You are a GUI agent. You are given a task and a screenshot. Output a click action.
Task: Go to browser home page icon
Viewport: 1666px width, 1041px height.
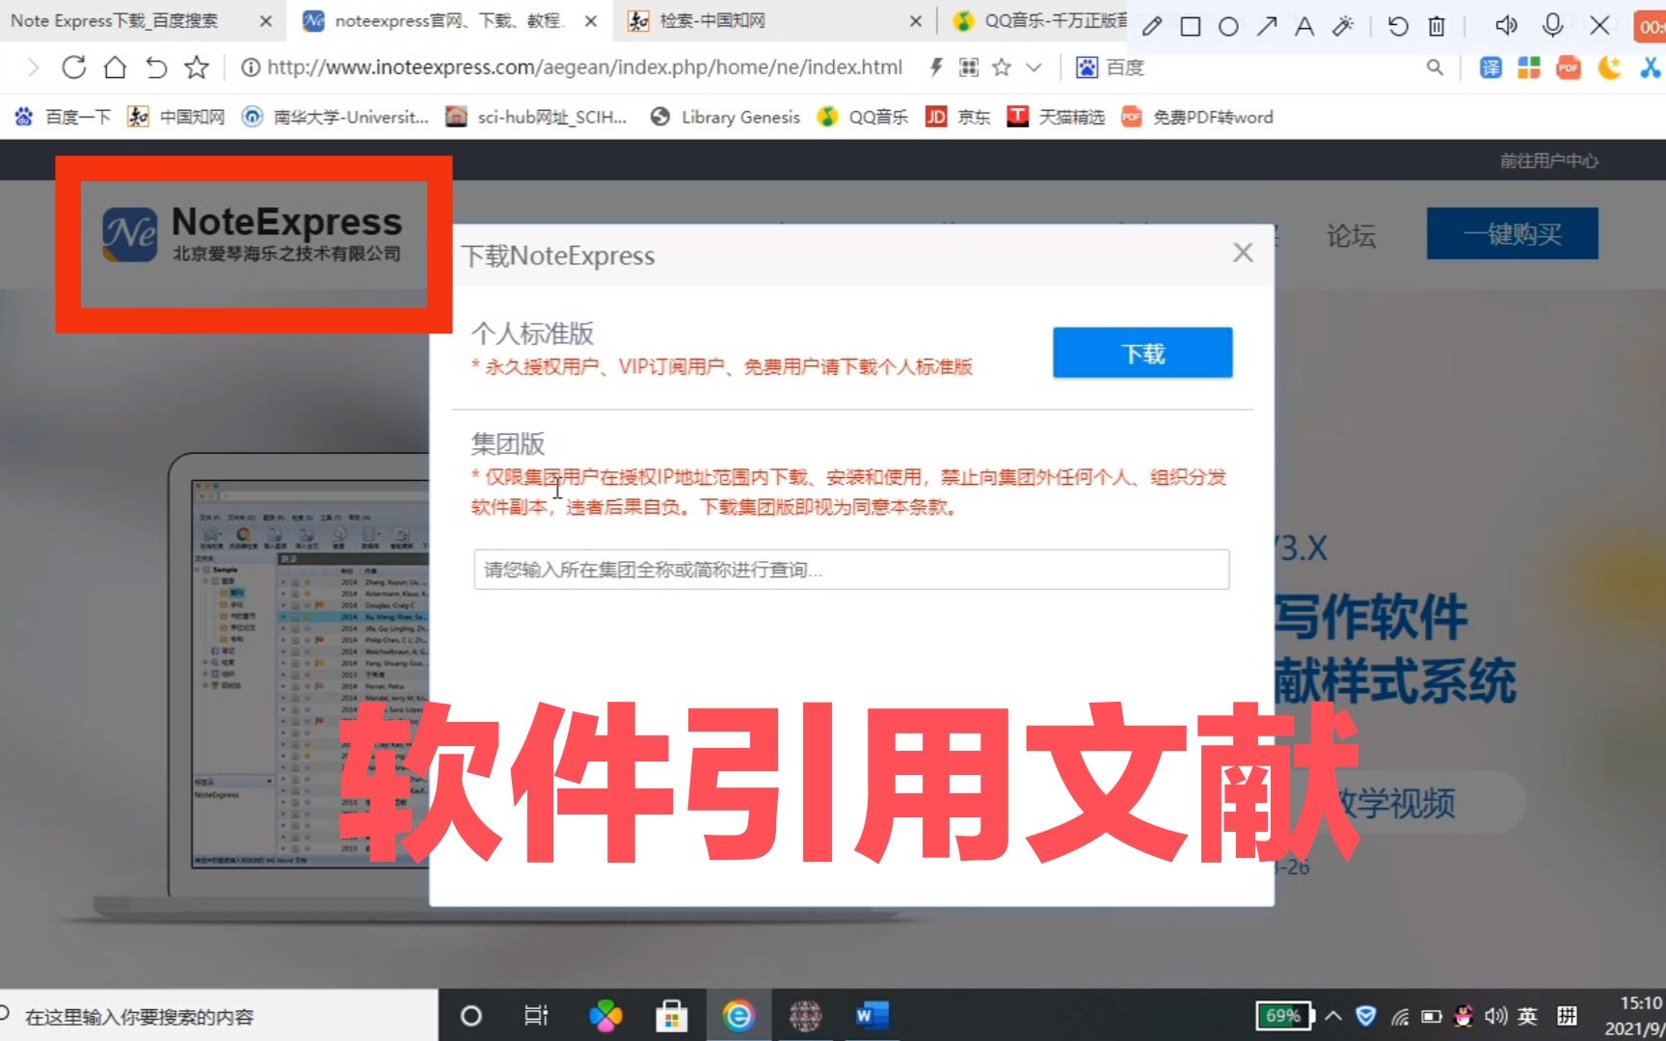115,67
